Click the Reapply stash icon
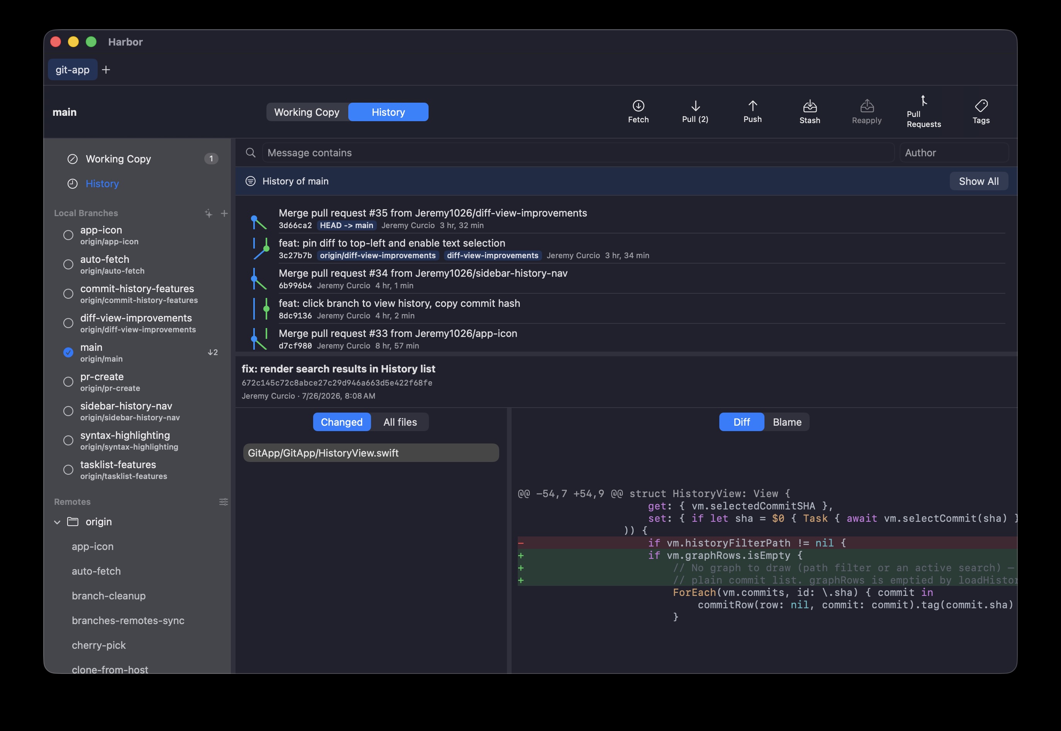The height and width of the screenshot is (731, 1061). [866, 106]
